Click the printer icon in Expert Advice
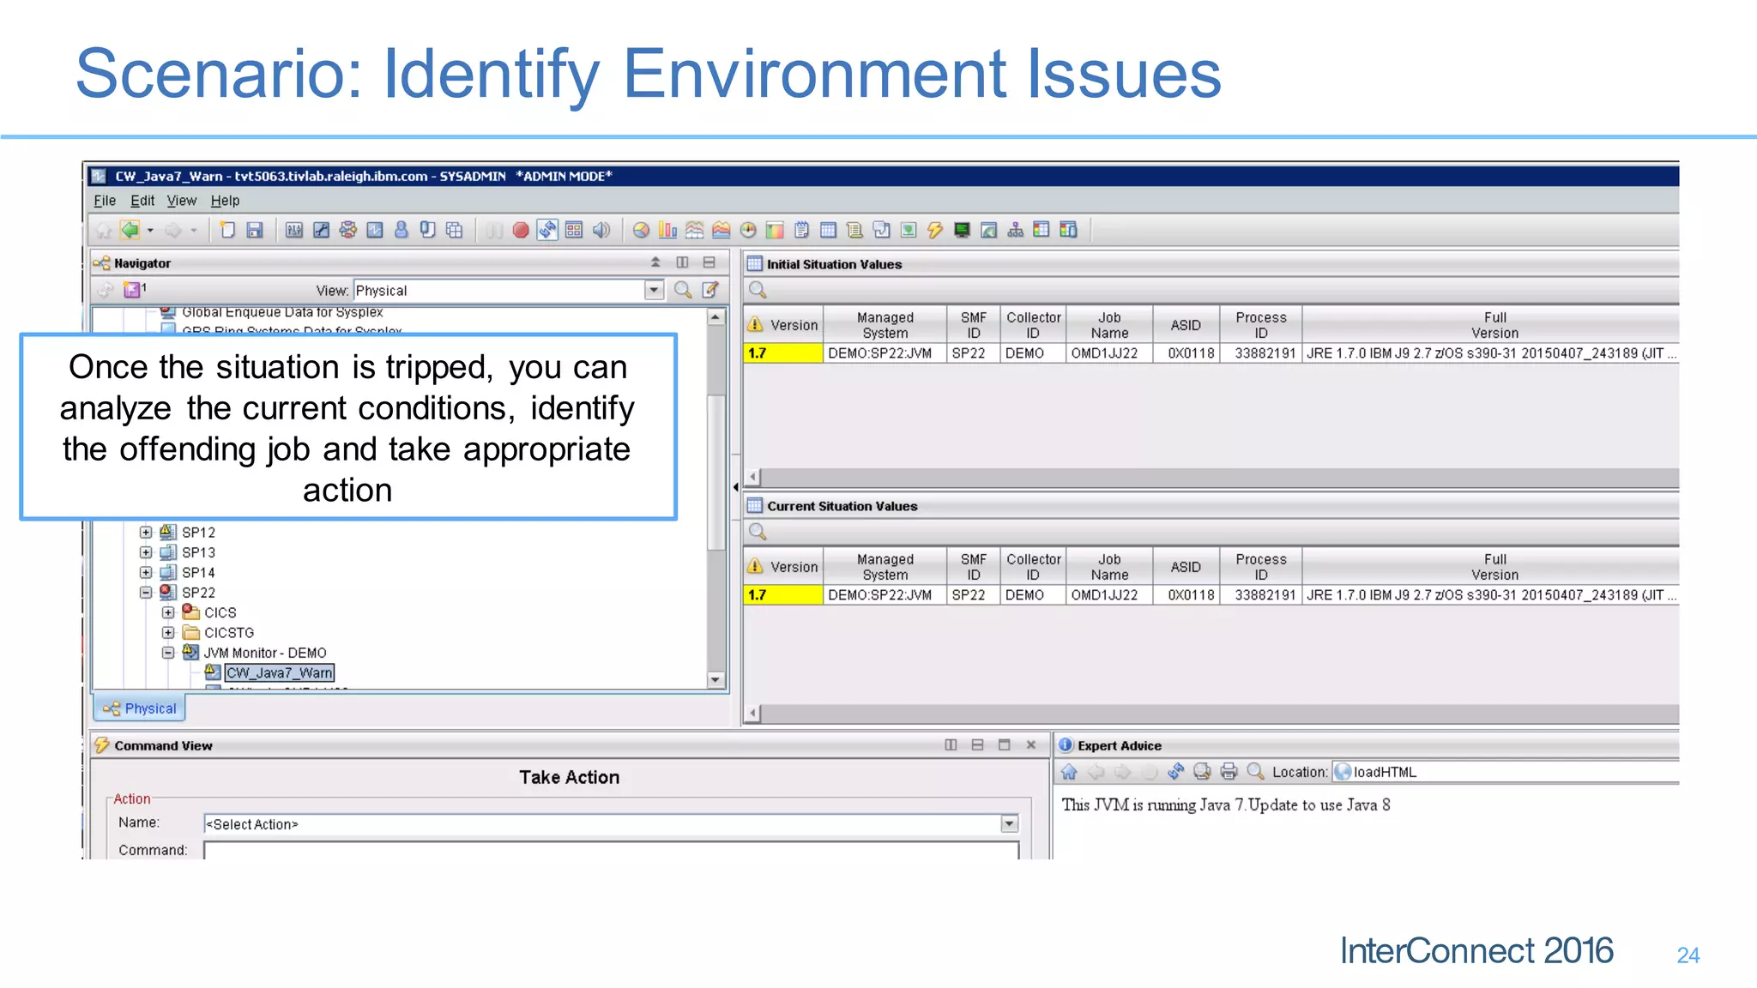This screenshot has width=1757, height=988. (1229, 771)
